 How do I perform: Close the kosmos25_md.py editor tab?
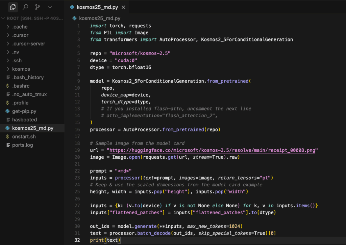click(x=124, y=7)
